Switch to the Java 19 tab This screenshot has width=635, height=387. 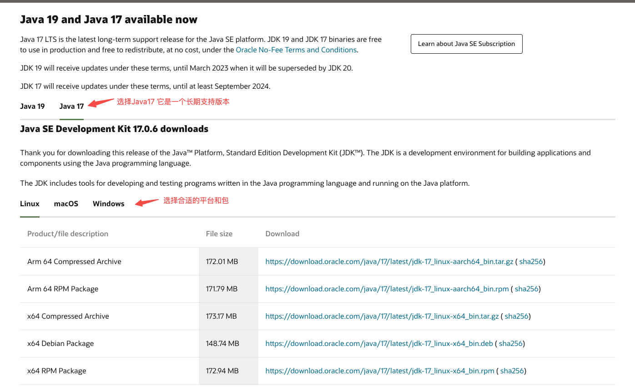pos(32,106)
